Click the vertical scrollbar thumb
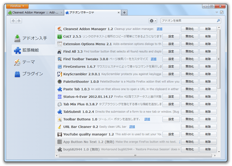 coord(219,59)
